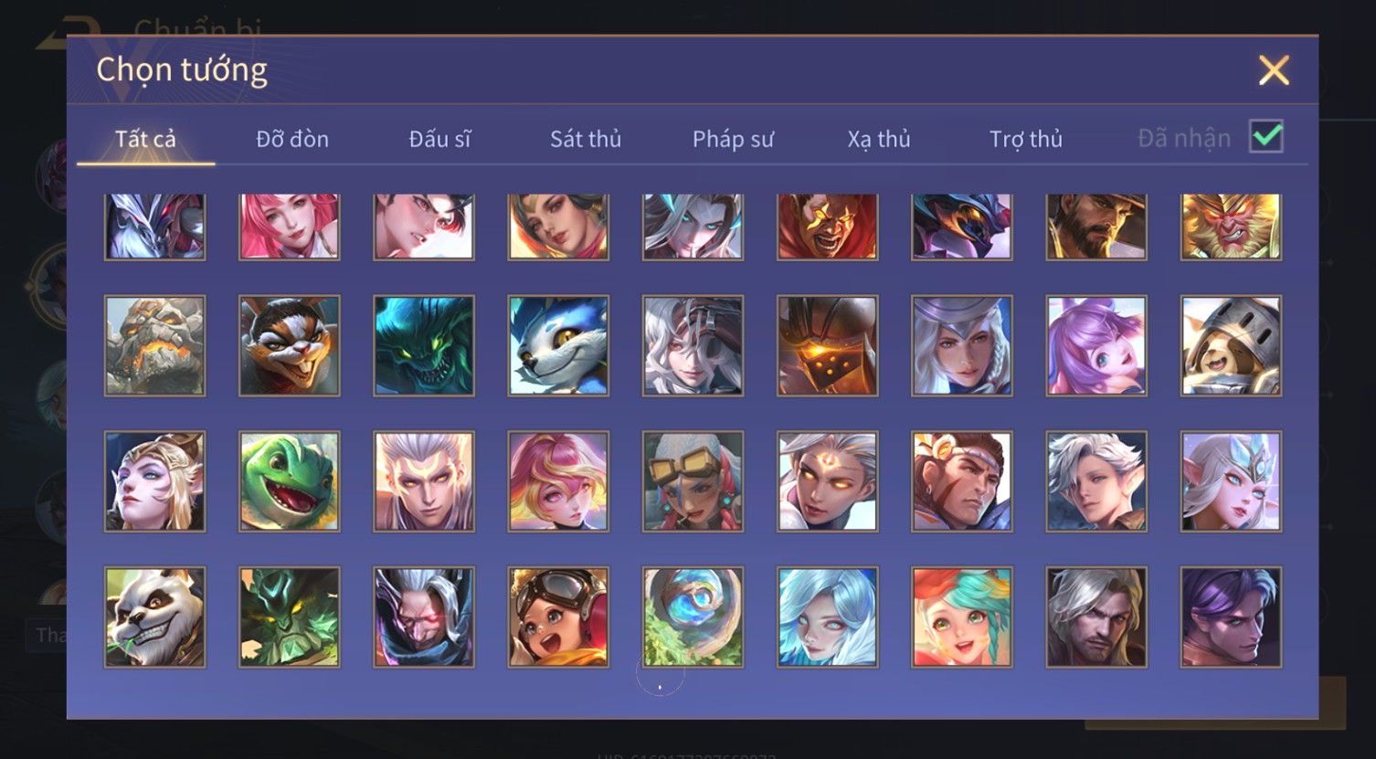Open the Đấu sĩ tab
The image size is (1376, 759).
[439, 139]
